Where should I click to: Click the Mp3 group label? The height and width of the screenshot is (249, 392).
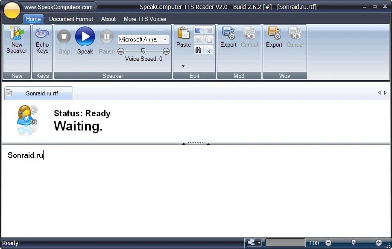click(239, 76)
